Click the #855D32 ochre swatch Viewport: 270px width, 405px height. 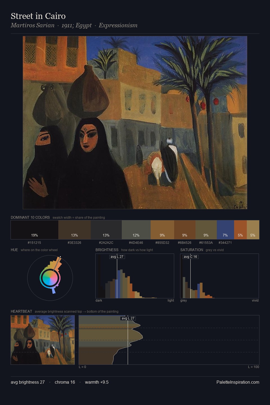162,230
